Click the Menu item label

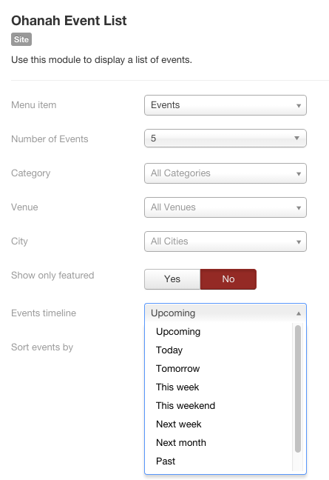pos(33,105)
